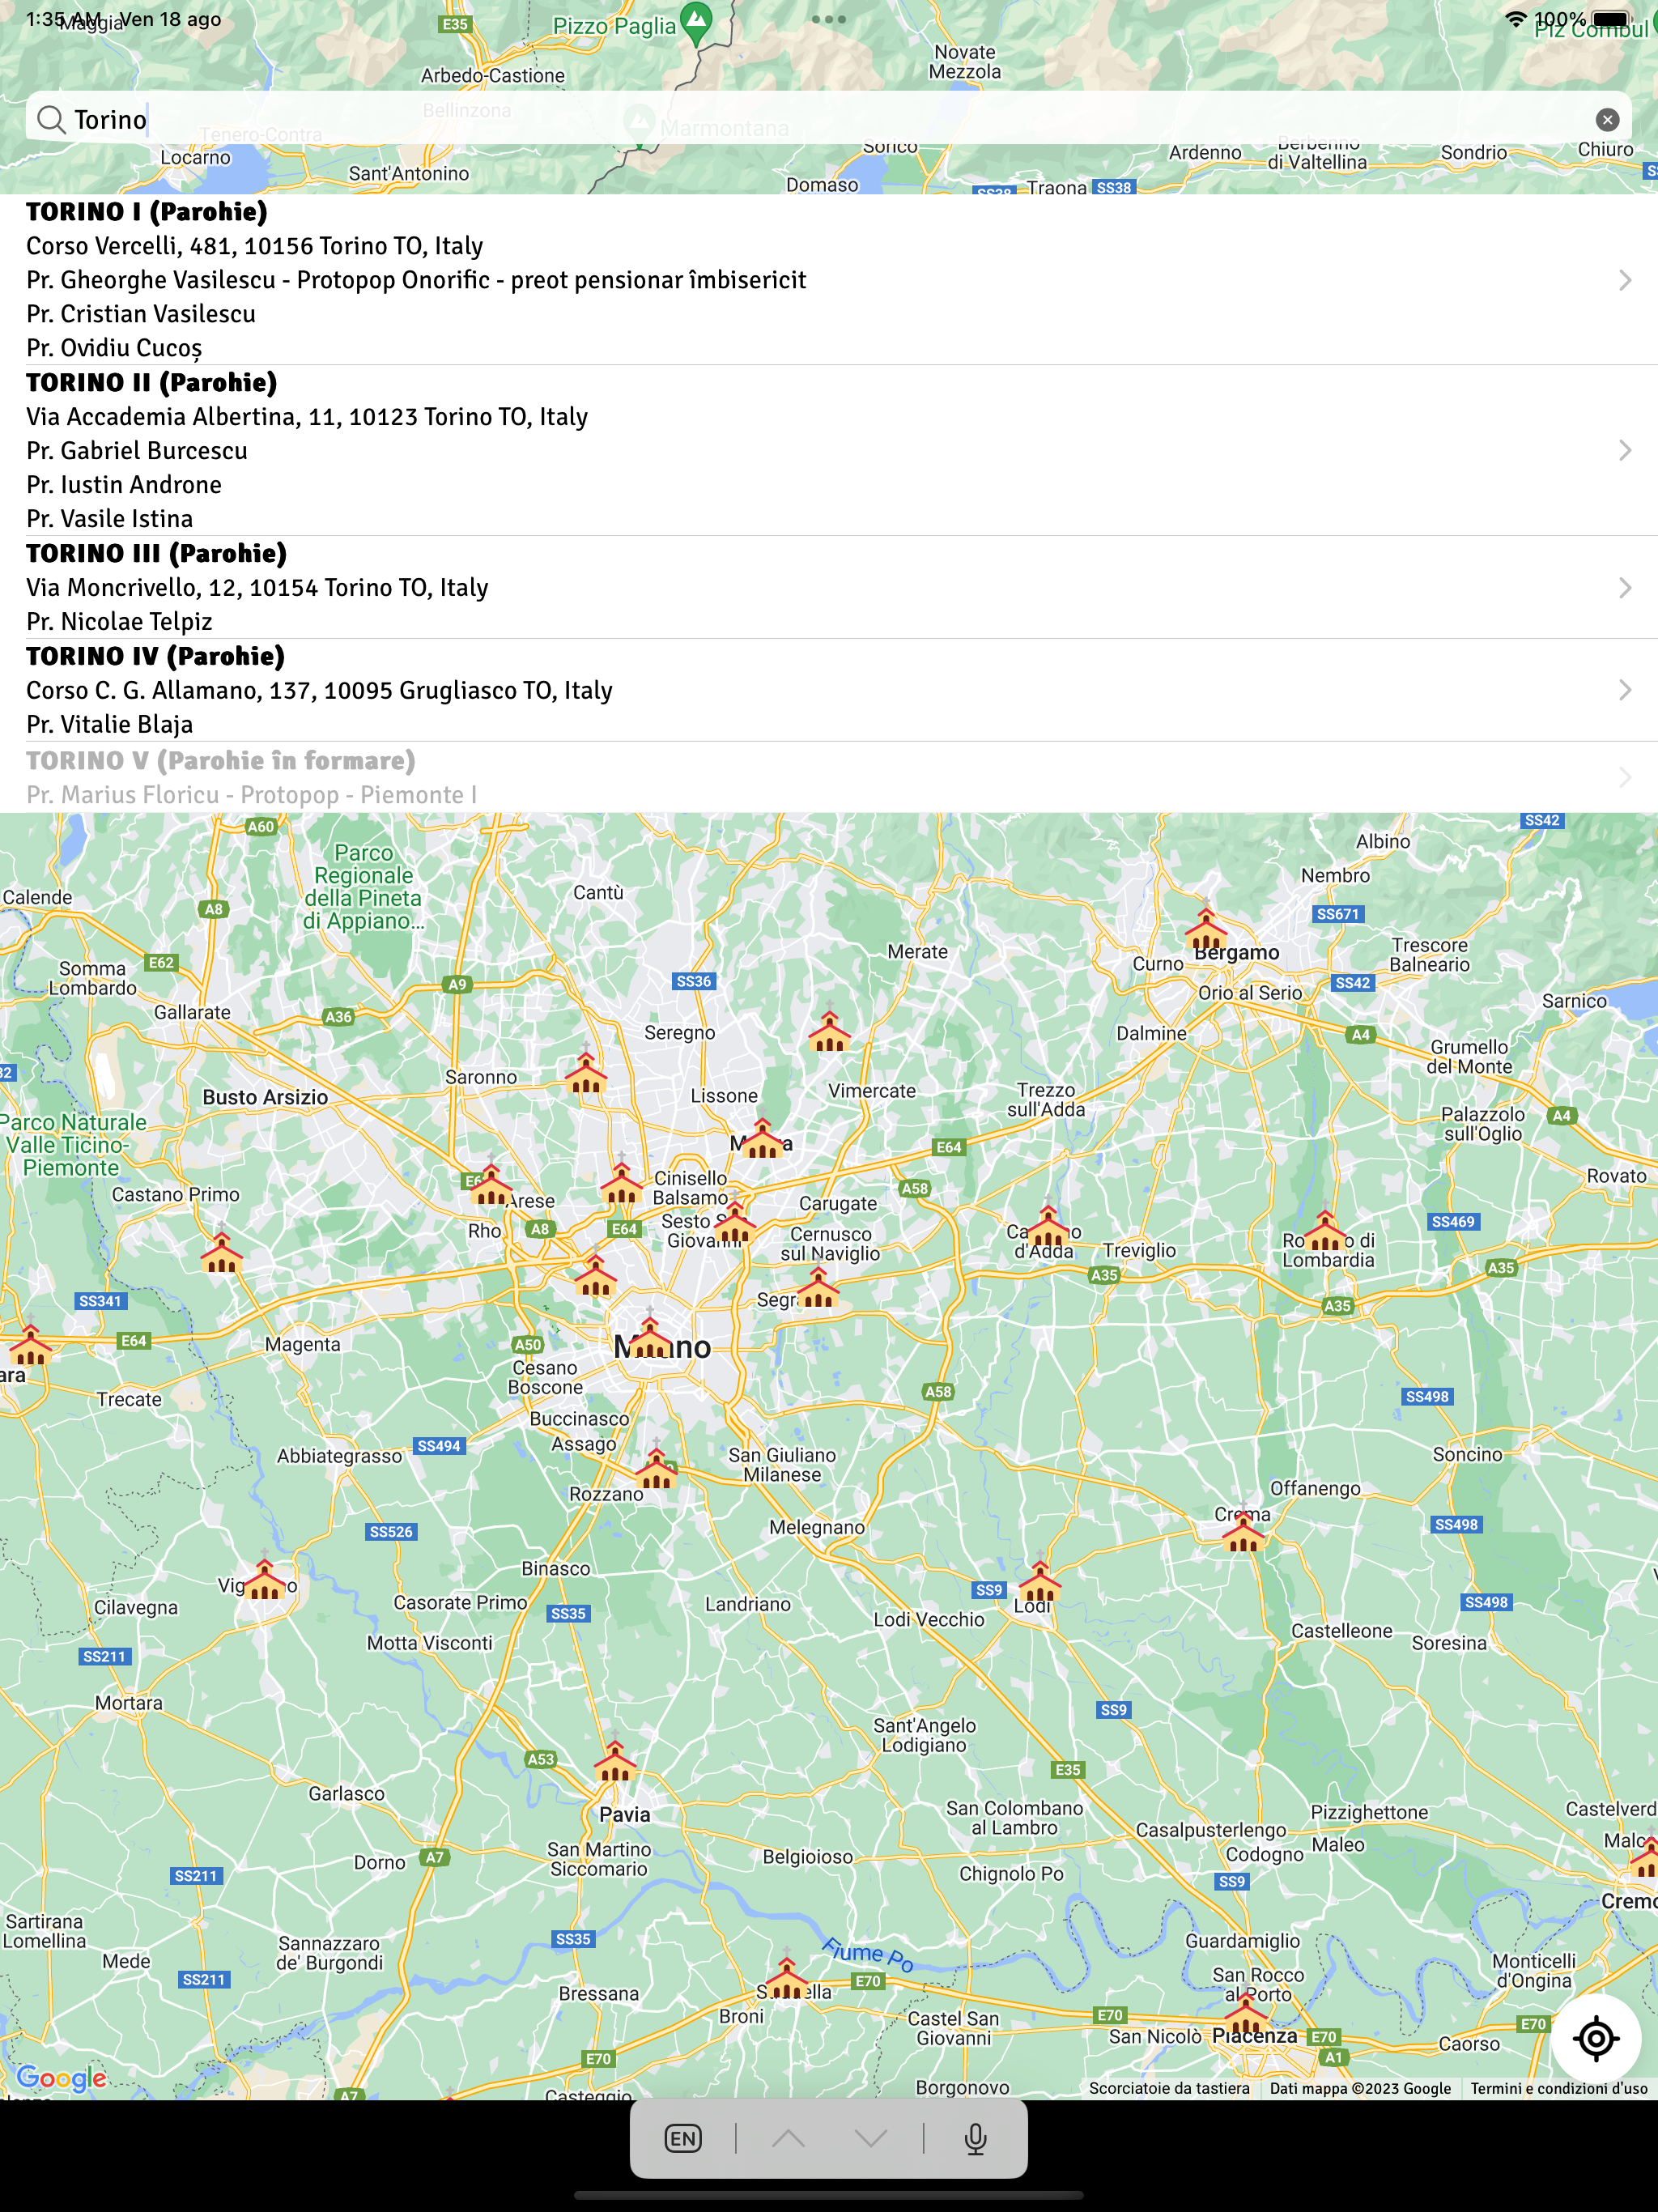The image size is (1658, 2212).
Task: Tap church marker at Piacenza
Action: [x=1246, y=2012]
